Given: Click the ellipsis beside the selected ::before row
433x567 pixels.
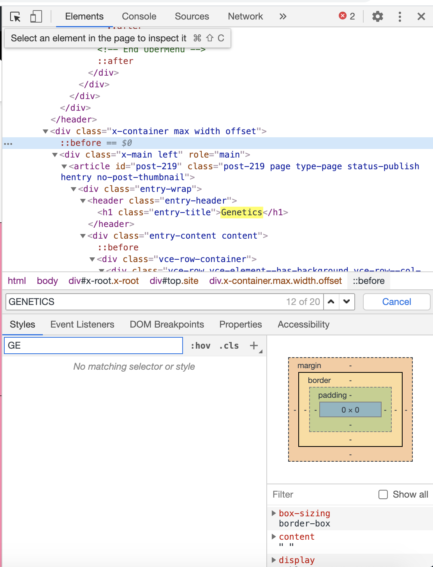Looking at the screenshot, I should click(8, 144).
